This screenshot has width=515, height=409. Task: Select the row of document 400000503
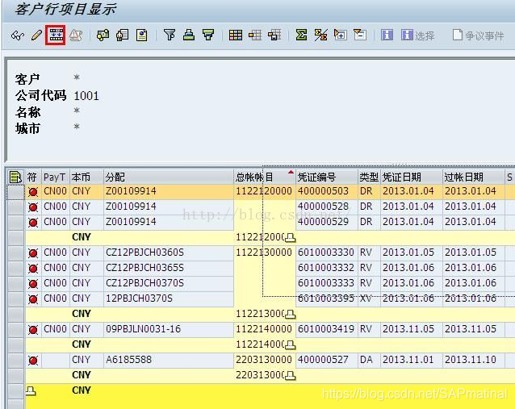click(15, 192)
